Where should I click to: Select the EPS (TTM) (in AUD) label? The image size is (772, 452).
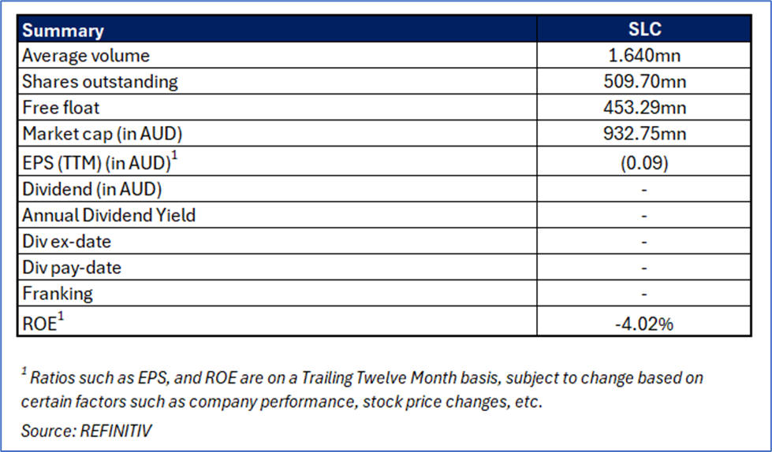pyautogui.click(x=98, y=161)
